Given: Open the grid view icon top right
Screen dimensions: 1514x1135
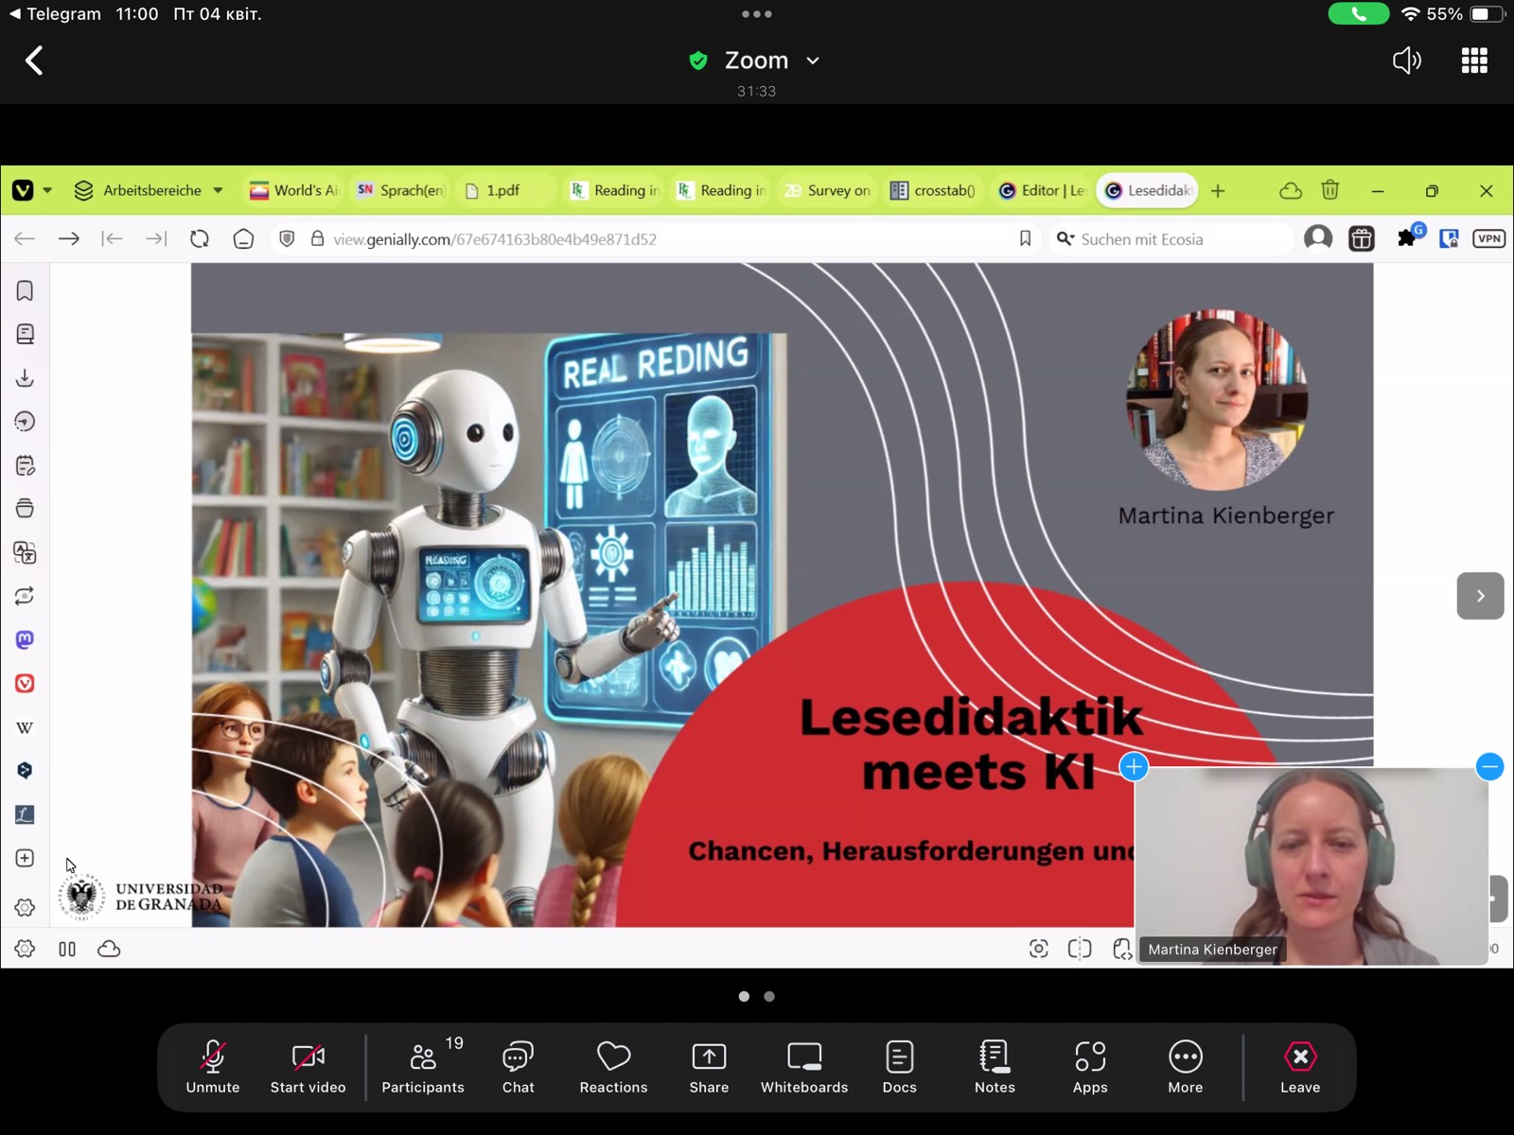Looking at the screenshot, I should (1474, 61).
